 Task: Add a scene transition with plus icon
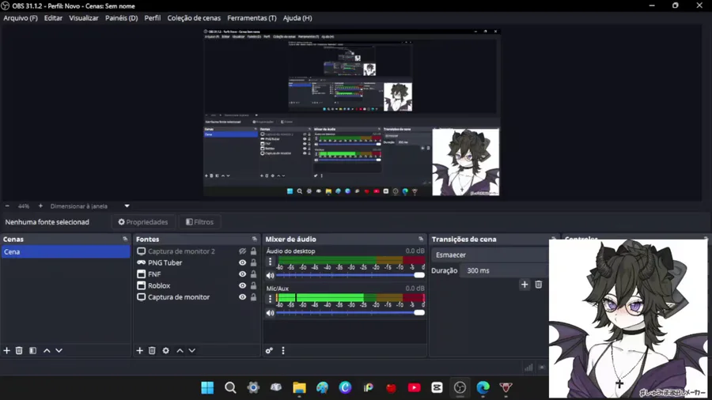tap(525, 285)
